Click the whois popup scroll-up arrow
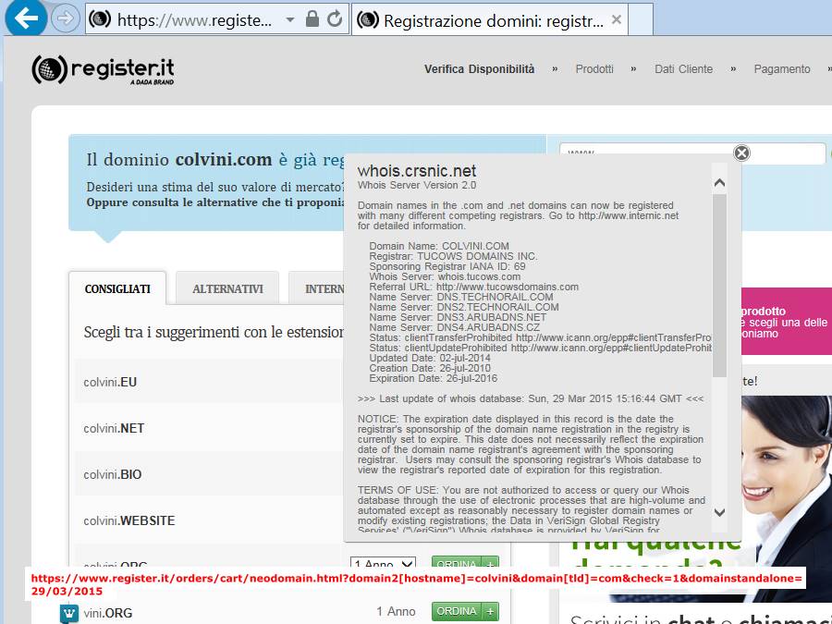Screen dimensions: 832x624 click(x=719, y=182)
